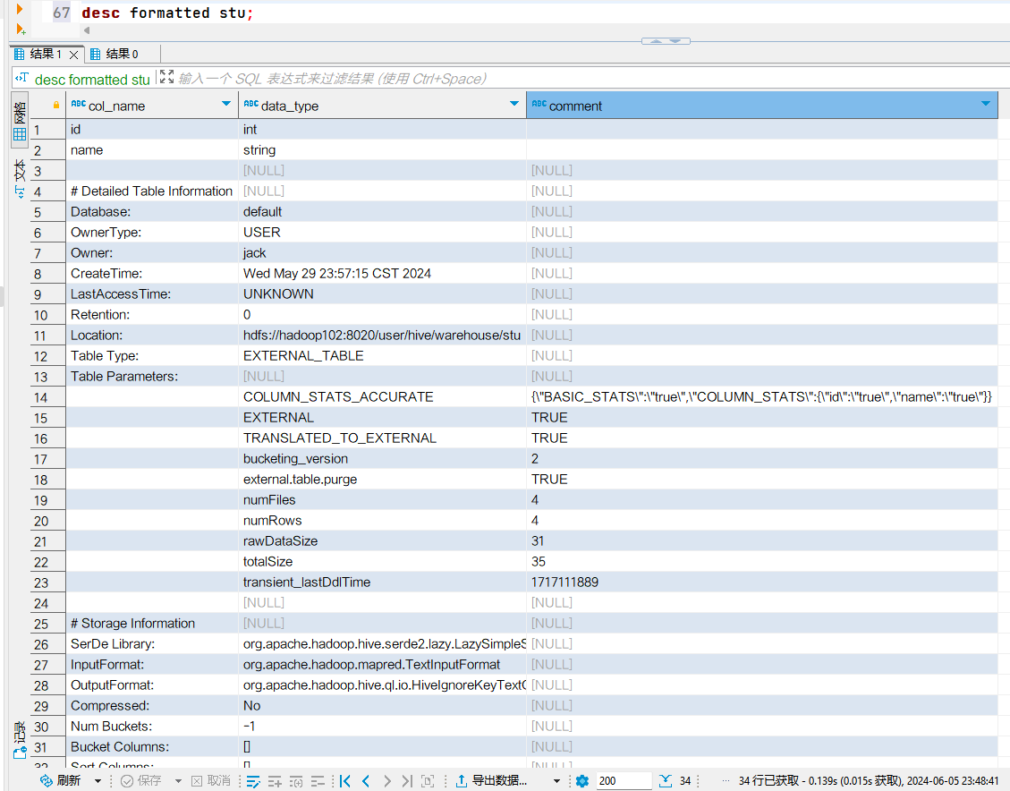Click the row count icon beside 34
This screenshot has width=1010, height=791.
(666, 781)
